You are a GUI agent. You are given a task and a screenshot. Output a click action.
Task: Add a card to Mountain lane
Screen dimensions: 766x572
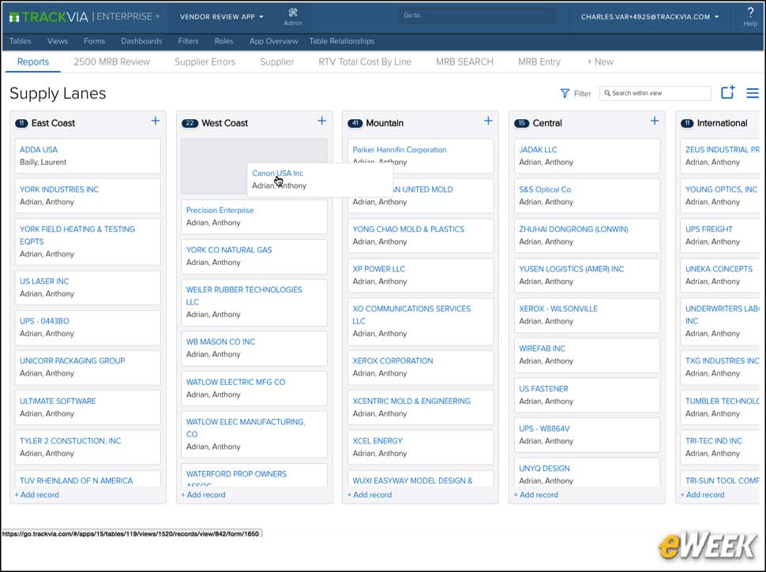[x=488, y=121]
